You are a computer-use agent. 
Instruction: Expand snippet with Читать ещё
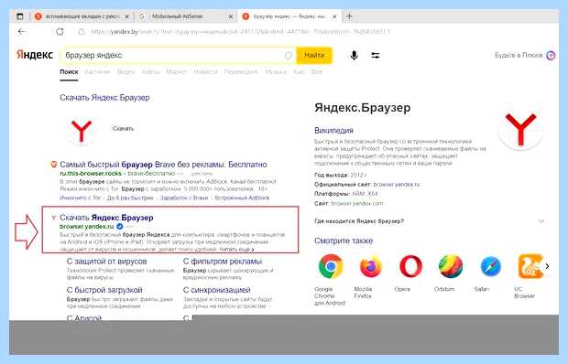pos(237,250)
